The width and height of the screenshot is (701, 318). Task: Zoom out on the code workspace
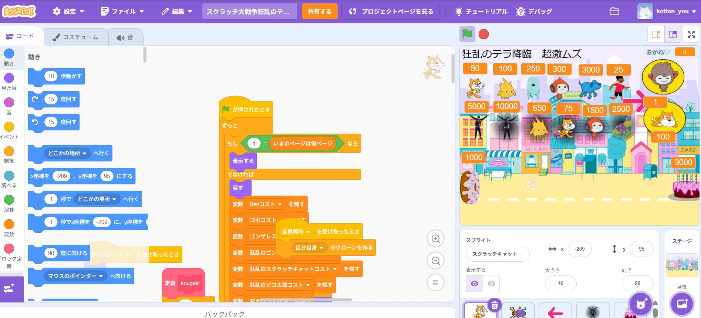point(435,261)
